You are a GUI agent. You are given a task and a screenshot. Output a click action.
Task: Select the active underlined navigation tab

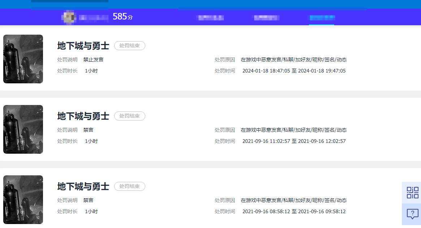click(x=322, y=18)
